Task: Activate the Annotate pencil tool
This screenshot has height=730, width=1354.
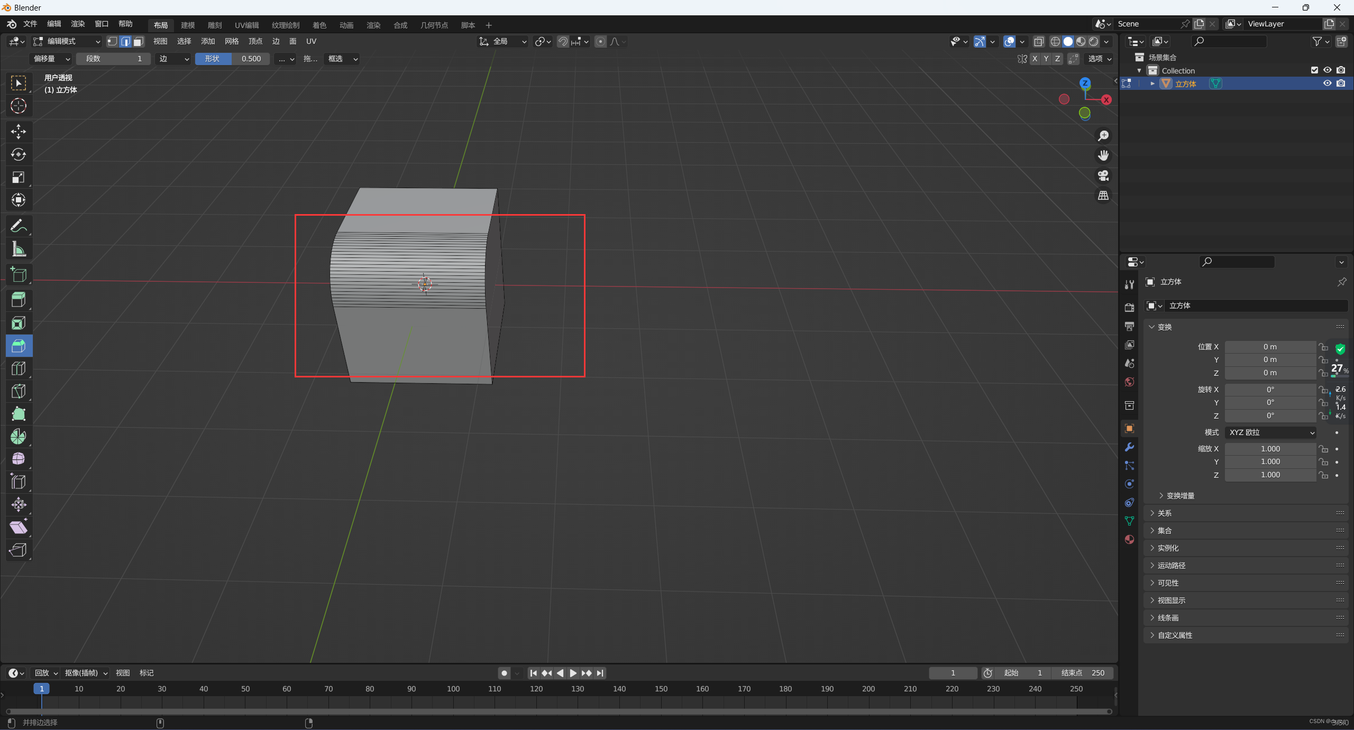Action: (x=19, y=226)
